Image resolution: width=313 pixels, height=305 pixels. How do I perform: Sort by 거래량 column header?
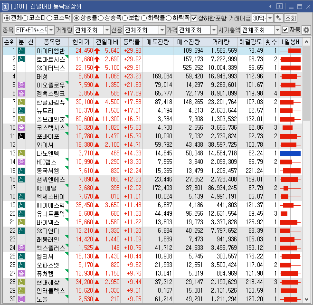(x=220, y=42)
